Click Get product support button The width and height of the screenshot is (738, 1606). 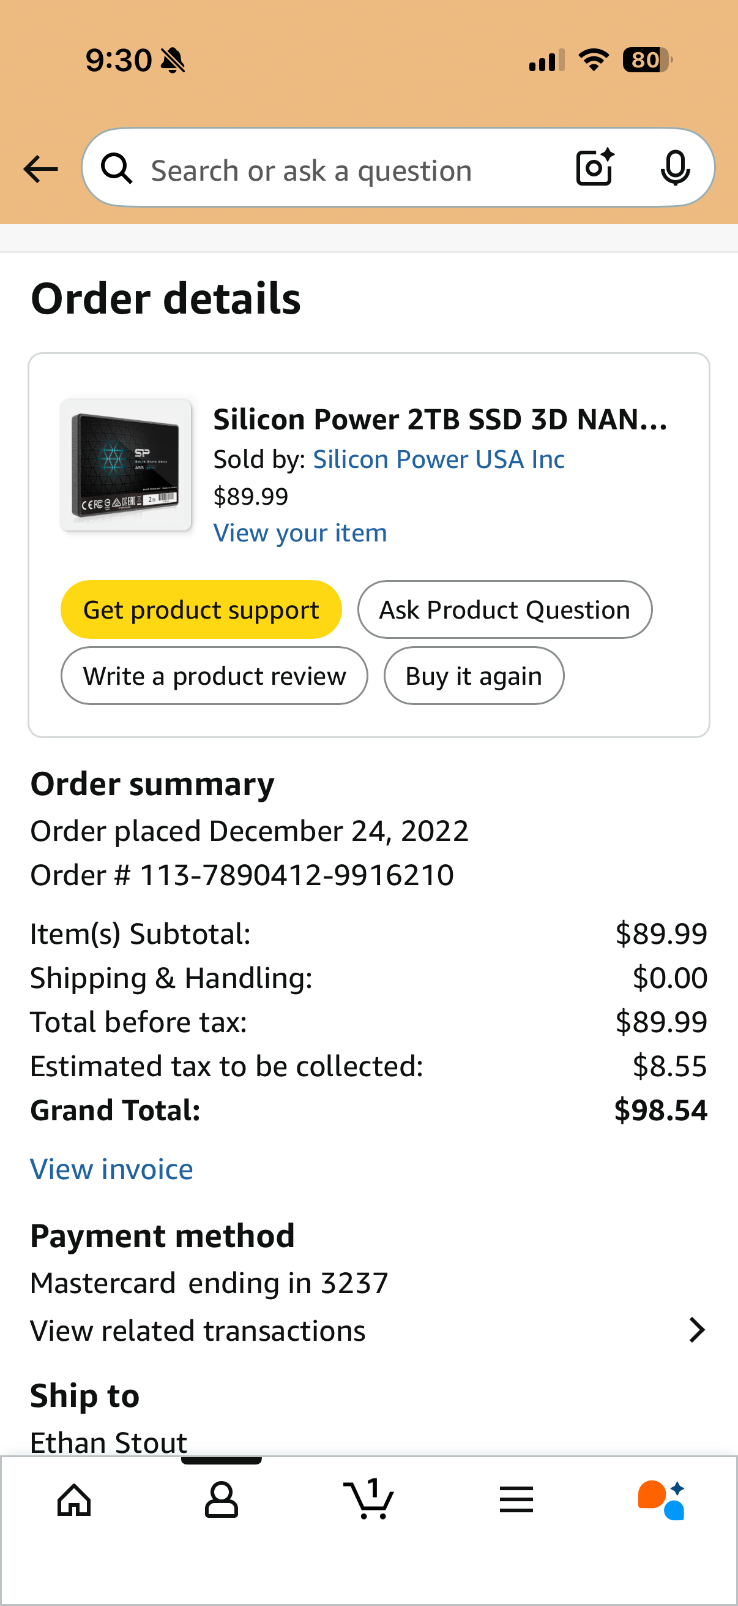coord(201,609)
